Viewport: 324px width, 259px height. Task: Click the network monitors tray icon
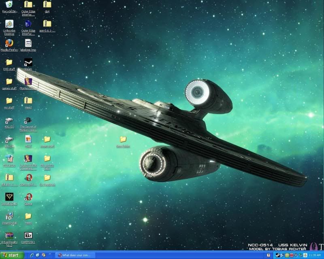pos(282,255)
